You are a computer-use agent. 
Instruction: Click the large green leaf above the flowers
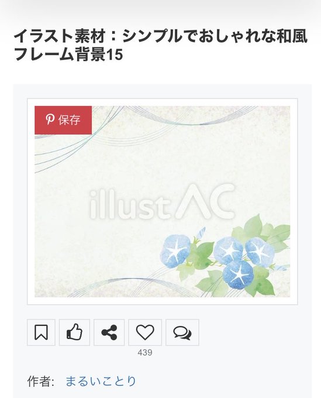pyautogui.click(x=252, y=227)
